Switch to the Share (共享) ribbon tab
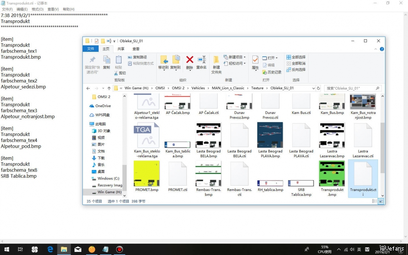 121,49
